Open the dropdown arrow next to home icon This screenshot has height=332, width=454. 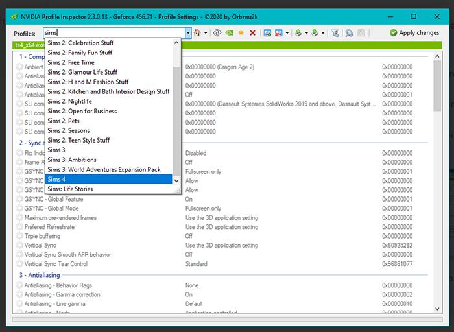click(206, 33)
